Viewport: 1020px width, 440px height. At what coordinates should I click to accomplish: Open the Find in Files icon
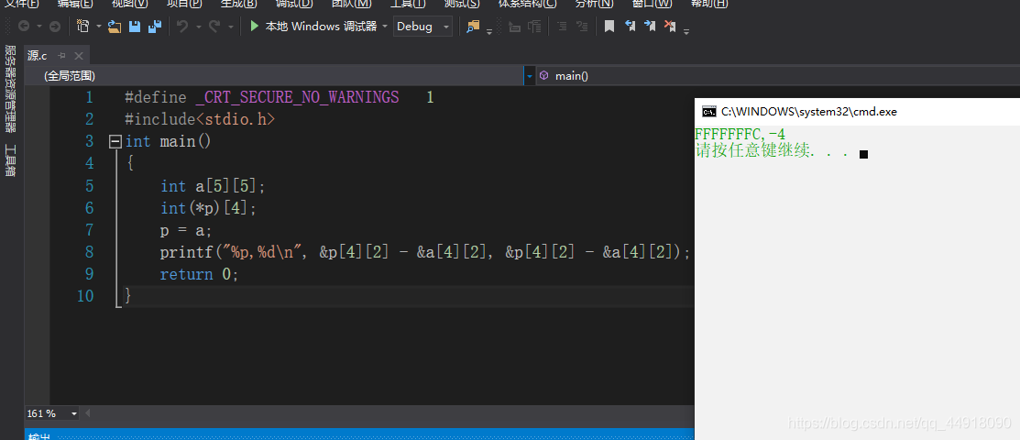click(473, 27)
